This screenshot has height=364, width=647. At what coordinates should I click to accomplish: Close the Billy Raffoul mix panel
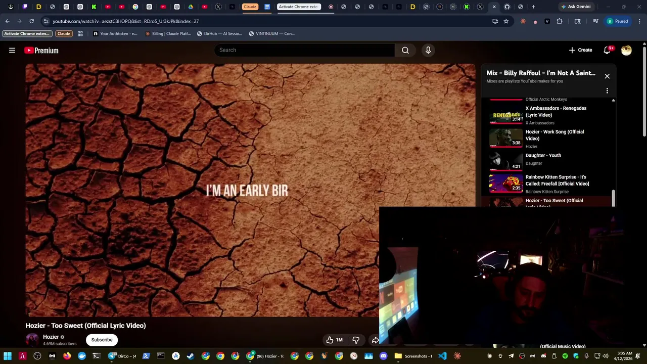(x=607, y=76)
